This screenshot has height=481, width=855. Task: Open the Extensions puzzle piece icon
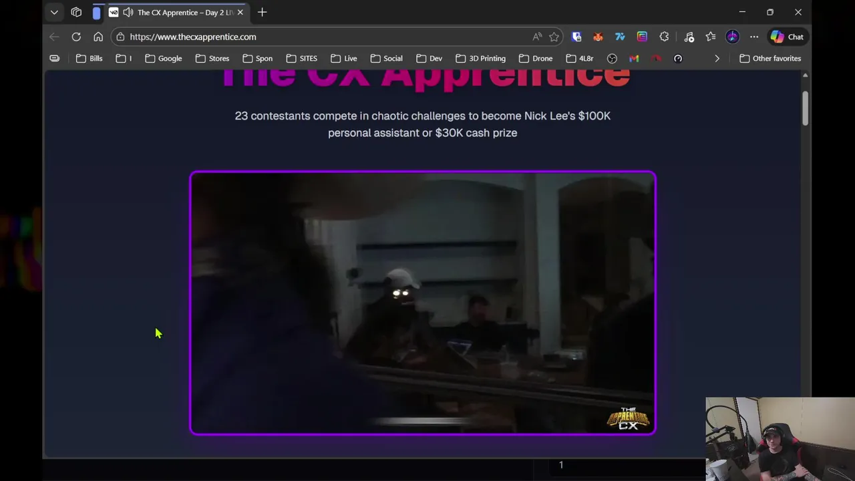664,37
